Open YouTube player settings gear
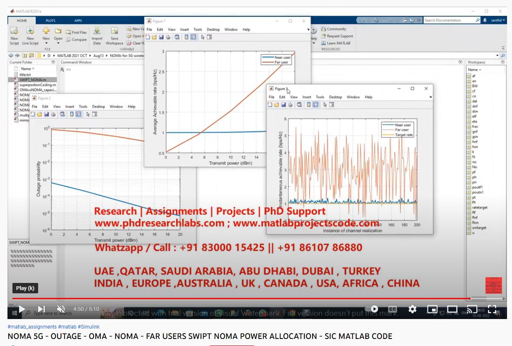 pos(412,309)
